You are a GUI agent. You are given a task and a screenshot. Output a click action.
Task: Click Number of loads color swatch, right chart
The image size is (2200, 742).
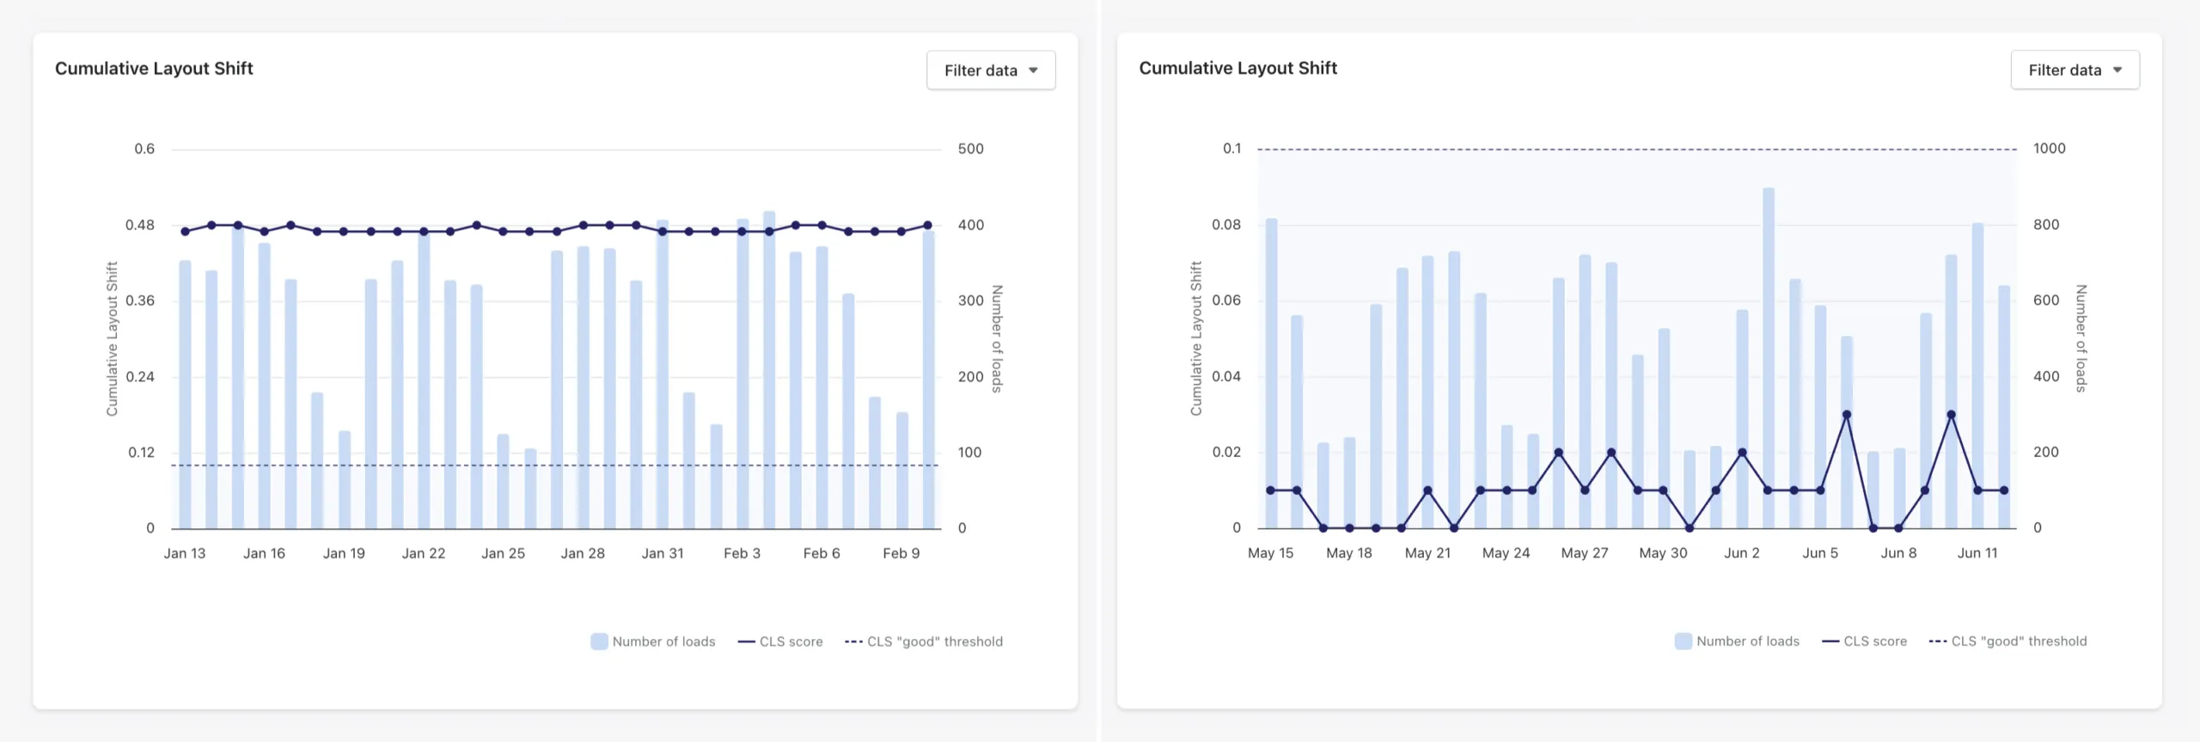1683,642
